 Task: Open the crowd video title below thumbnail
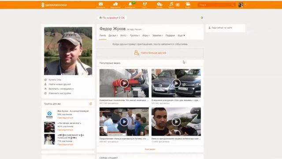pyautogui.click(x=124, y=139)
